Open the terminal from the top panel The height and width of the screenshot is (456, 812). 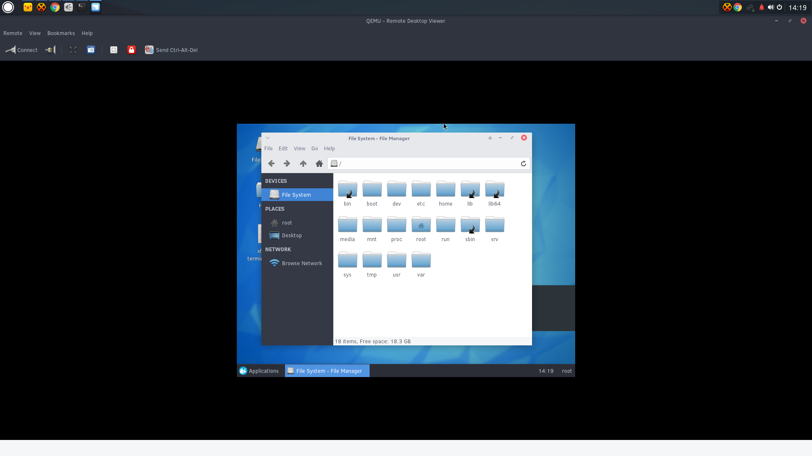point(82,7)
